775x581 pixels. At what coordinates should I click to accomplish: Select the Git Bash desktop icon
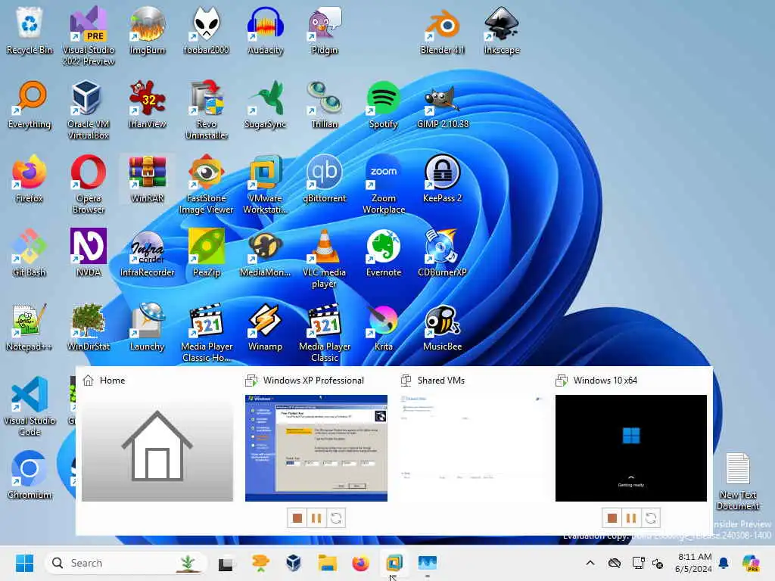pyautogui.click(x=30, y=253)
